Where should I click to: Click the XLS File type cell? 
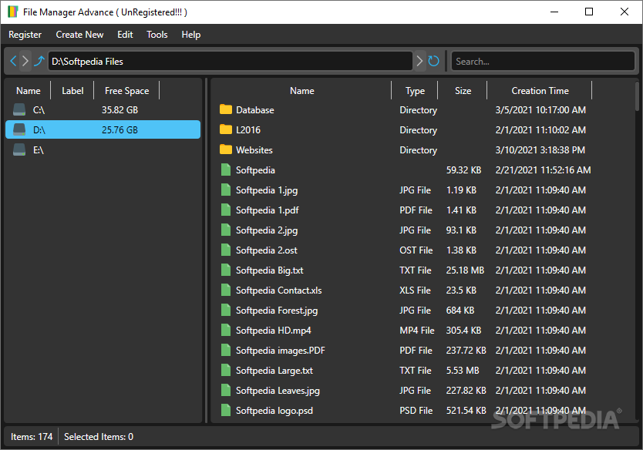coord(415,290)
